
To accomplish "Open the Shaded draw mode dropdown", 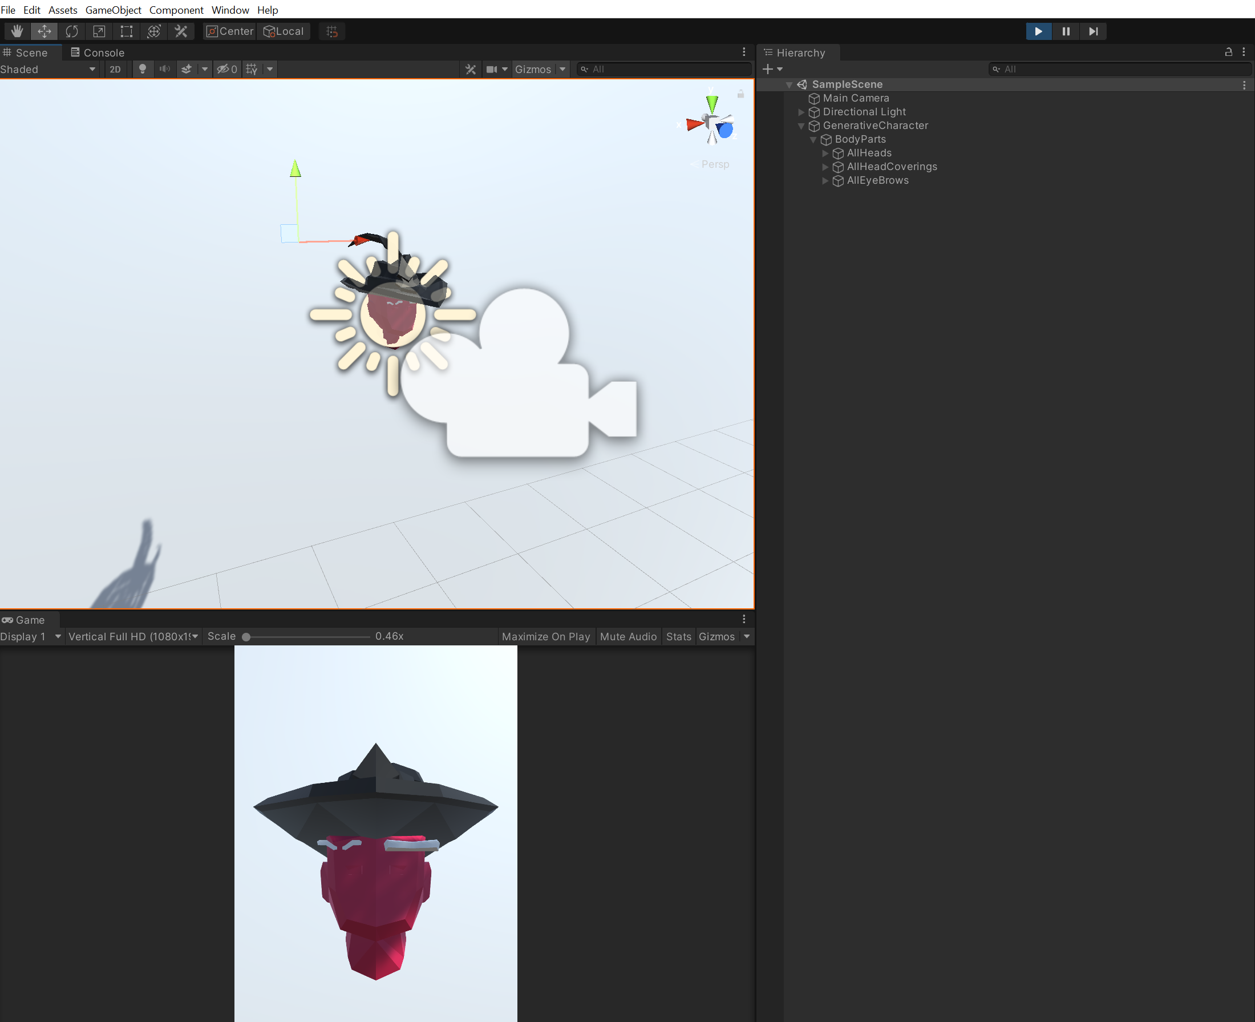I will [x=49, y=69].
